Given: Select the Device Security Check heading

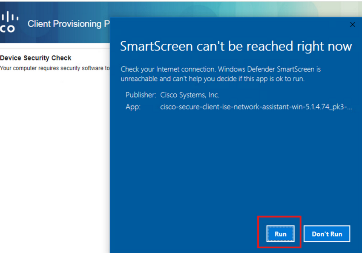Looking at the screenshot, I should (x=35, y=57).
